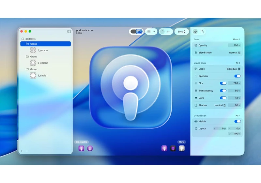Toggle the Dark switch off
261x183 pixels.
coord(223,98)
